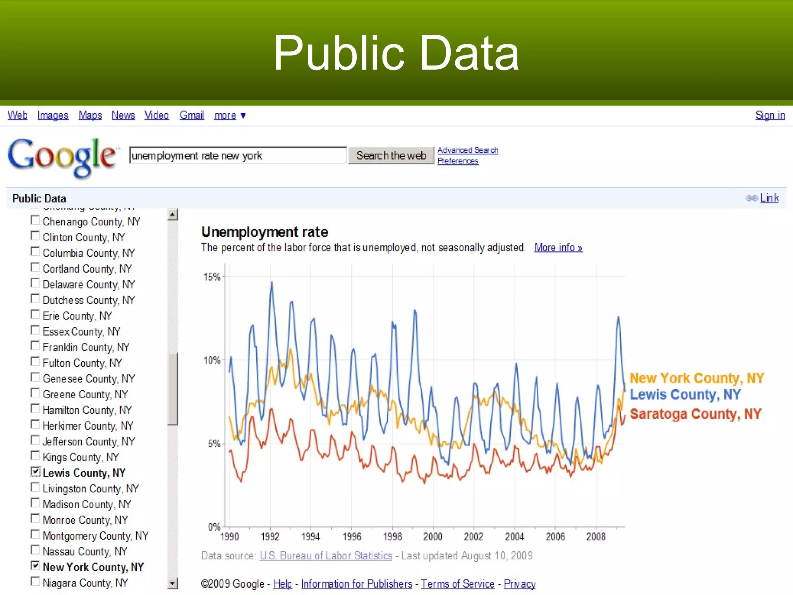Switch to Video search
793x595 pixels.
(156, 115)
